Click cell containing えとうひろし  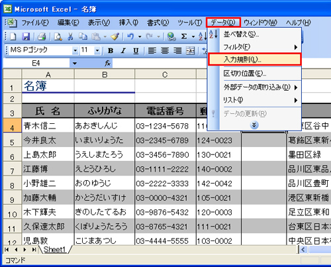coord(105,169)
